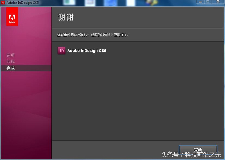The width and height of the screenshot is (225, 160).
Task: Minimize the uninstaller window
Action: pos(200,2)
